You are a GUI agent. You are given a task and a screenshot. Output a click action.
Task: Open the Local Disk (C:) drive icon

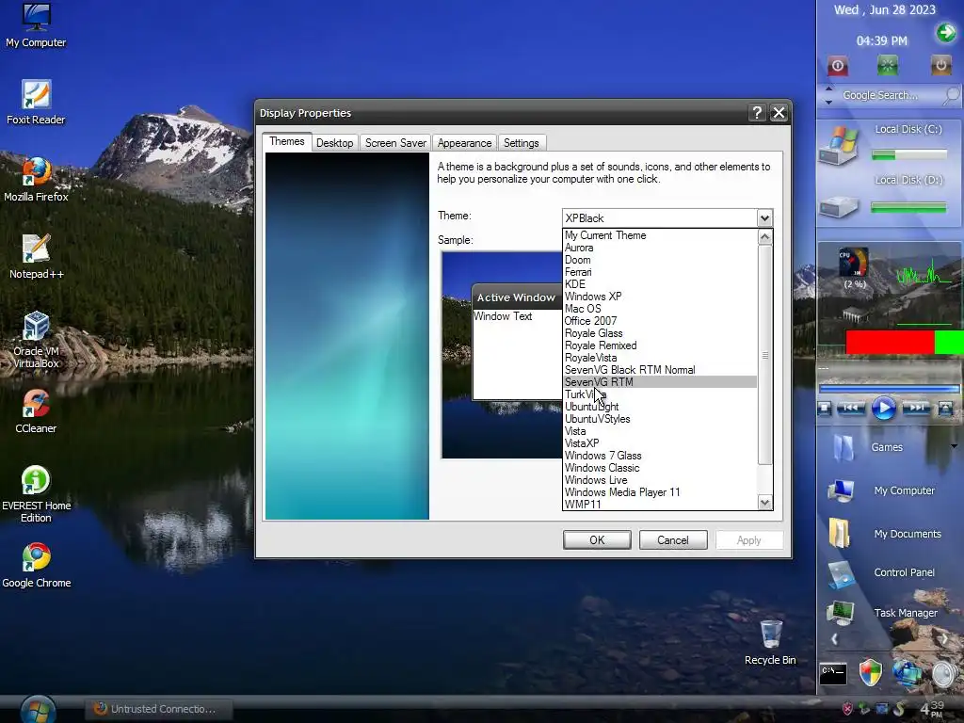tap(839, 145)
